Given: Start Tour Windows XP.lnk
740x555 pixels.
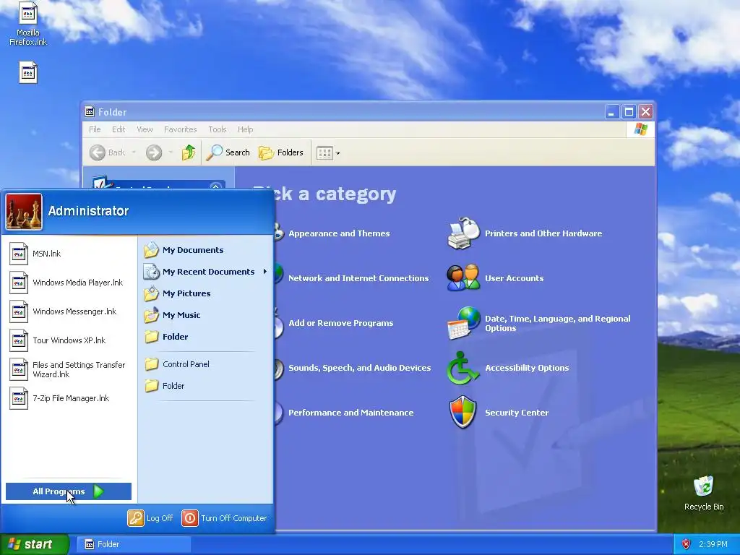Looking at the screenshot, I should [69, 340].
